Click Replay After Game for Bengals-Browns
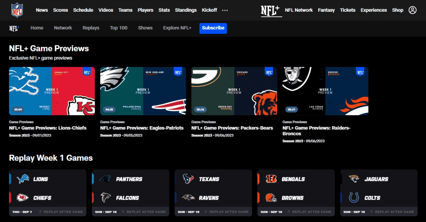426x222 pixels. click(x=309, y=212)
